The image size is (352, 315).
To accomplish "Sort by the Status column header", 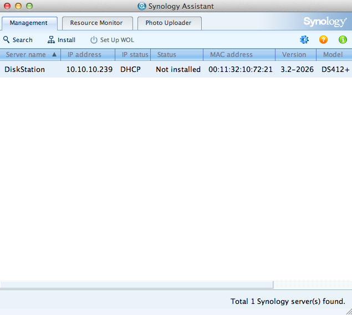I will click(x=177, y=55).
